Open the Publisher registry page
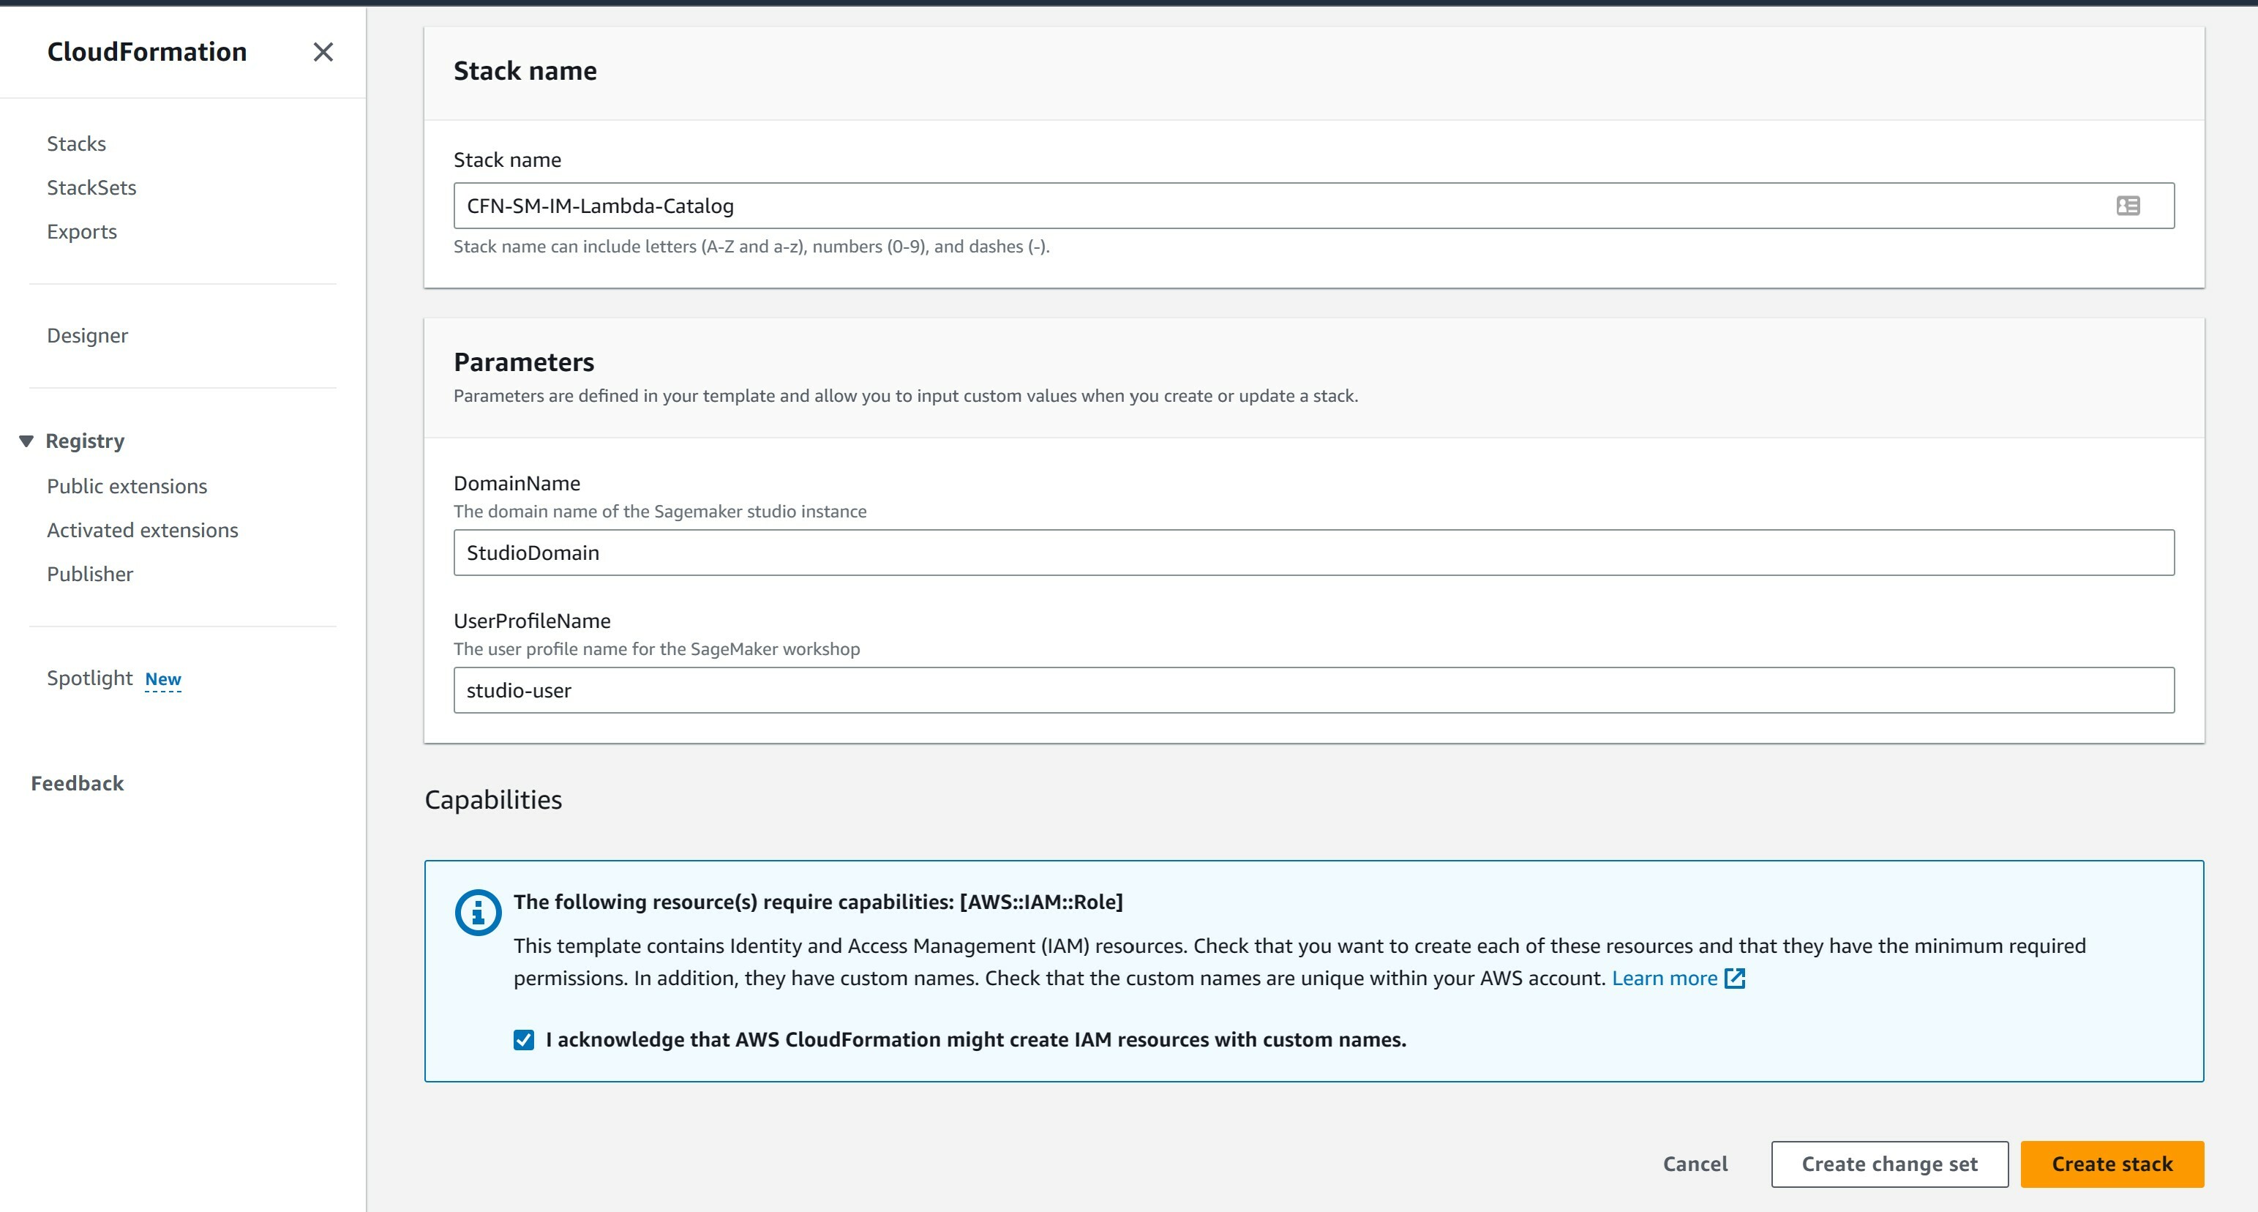 tap(89, 575)
